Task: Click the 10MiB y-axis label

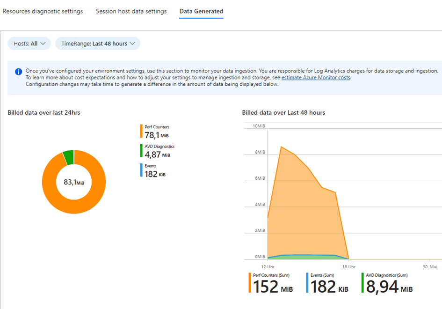Action: click(259, 126)
